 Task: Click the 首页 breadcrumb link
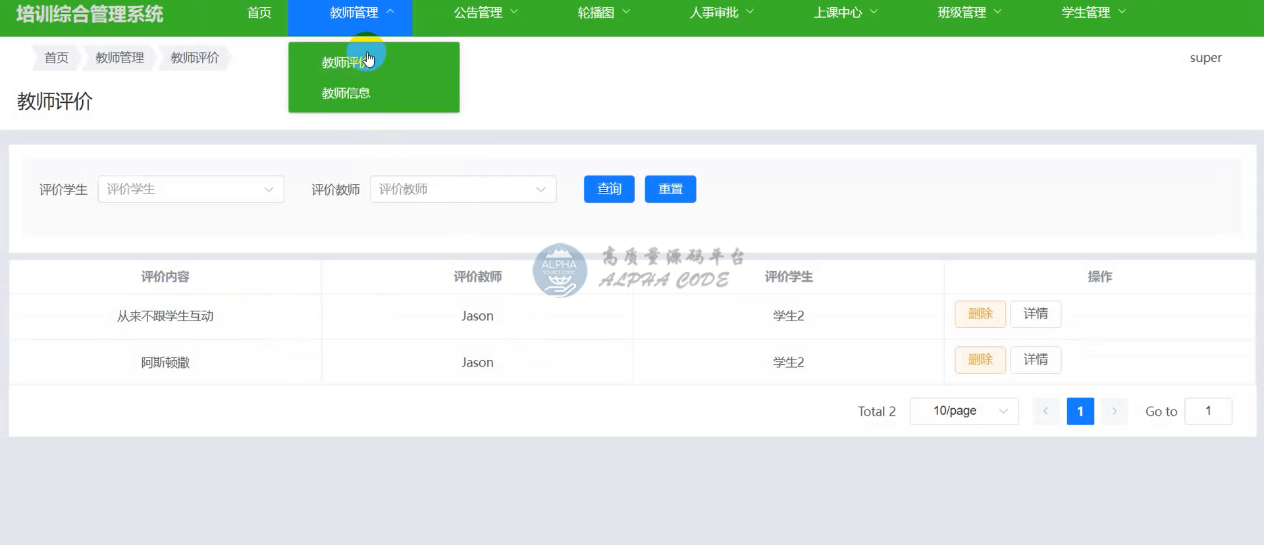click(57, 58)
